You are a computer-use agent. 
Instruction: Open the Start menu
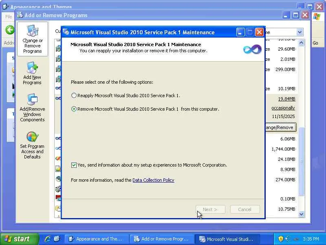pos(19,239)
